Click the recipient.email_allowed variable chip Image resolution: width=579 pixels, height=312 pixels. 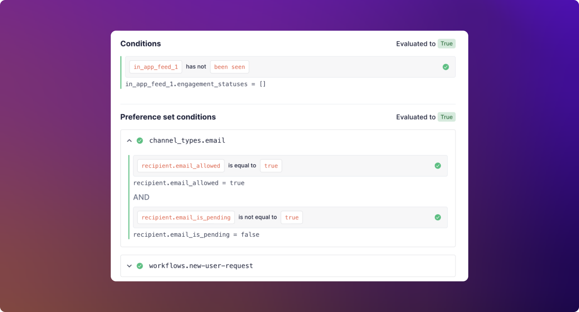tap(181, 166)
